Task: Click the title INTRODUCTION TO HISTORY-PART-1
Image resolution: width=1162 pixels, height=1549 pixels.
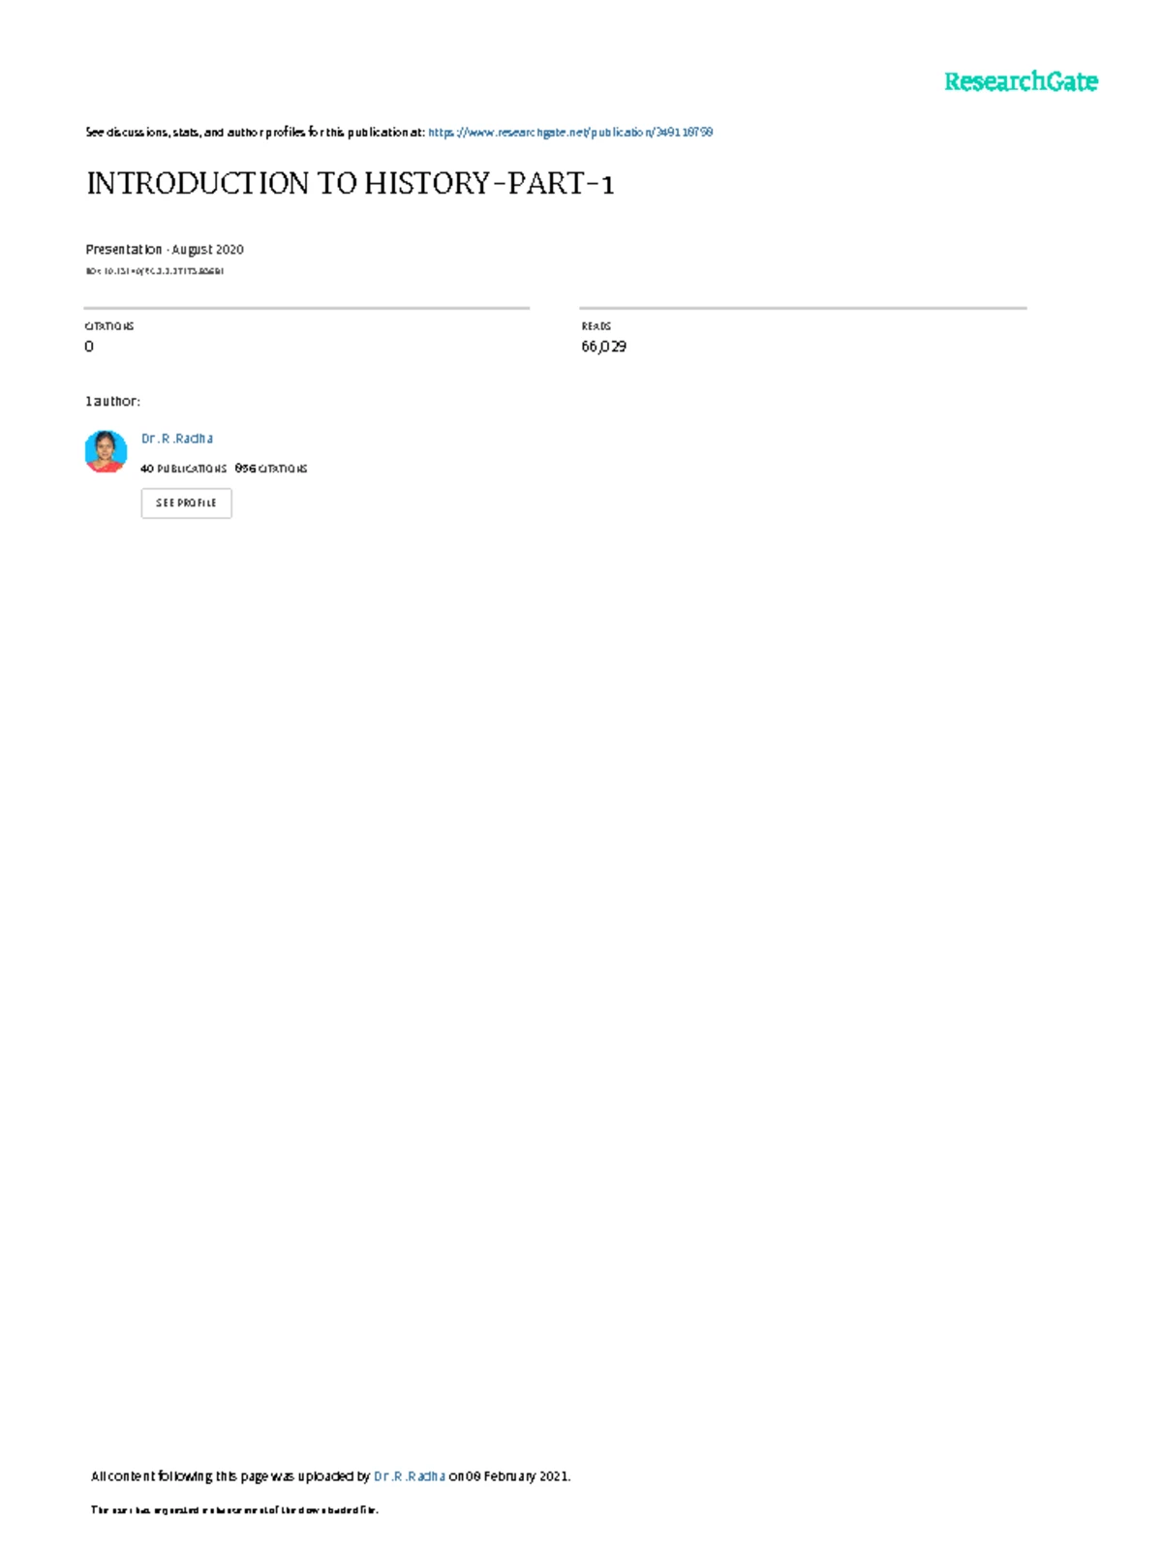Action: tap(351, 183)
